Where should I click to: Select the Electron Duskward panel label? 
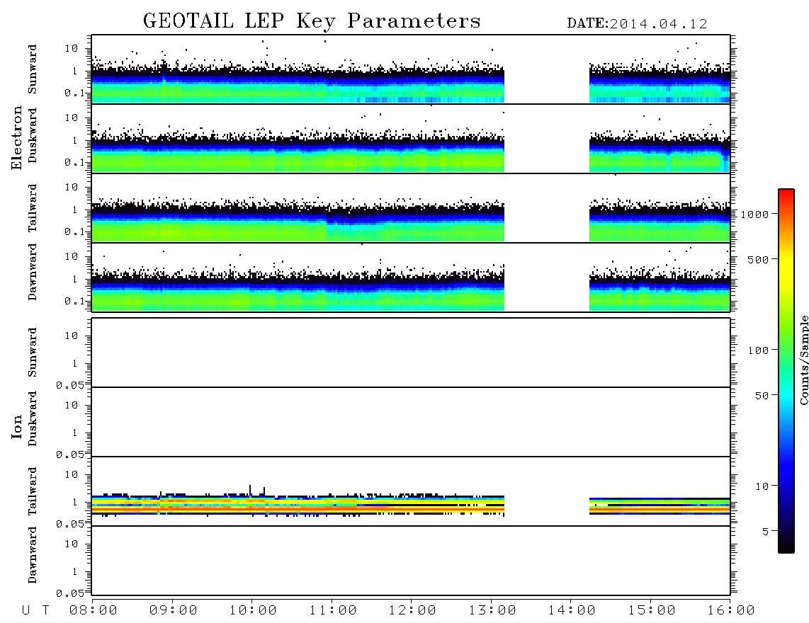(x=33, y=135)
